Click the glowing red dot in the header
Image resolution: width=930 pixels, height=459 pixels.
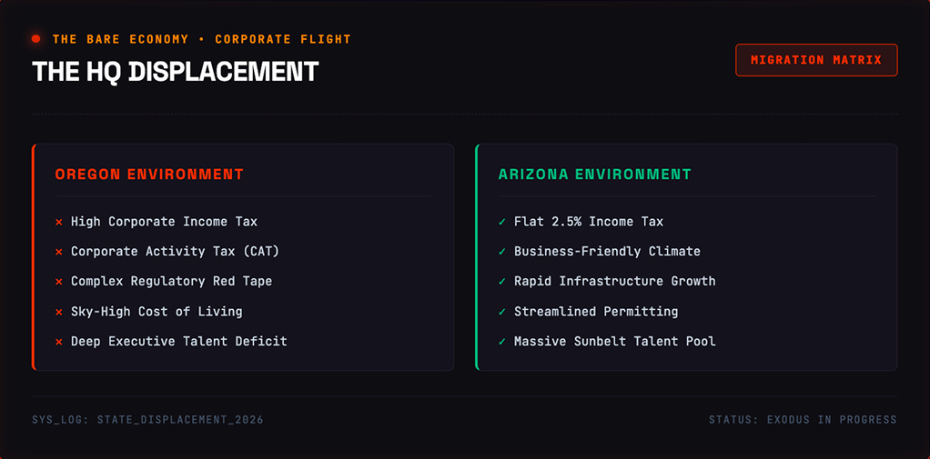click(x=35, y=39)
